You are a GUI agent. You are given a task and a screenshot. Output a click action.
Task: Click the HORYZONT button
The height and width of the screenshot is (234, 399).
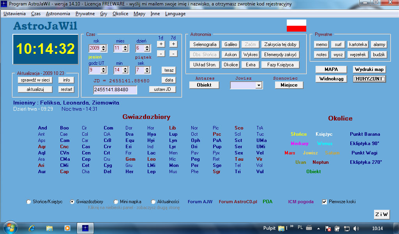(x=369, y=79)
